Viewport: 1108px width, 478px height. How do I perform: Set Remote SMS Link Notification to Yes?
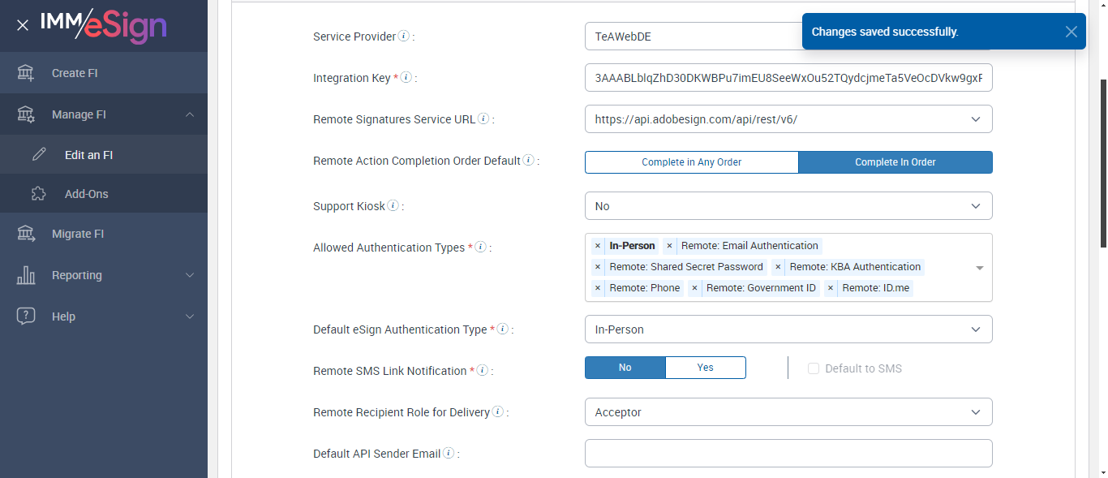pyautogui.click(x=705, y=368)
